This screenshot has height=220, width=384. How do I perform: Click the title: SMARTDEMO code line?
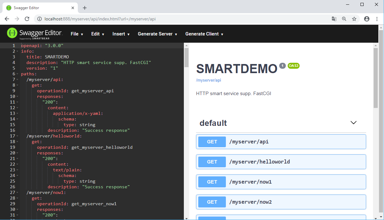click(48, 57)
